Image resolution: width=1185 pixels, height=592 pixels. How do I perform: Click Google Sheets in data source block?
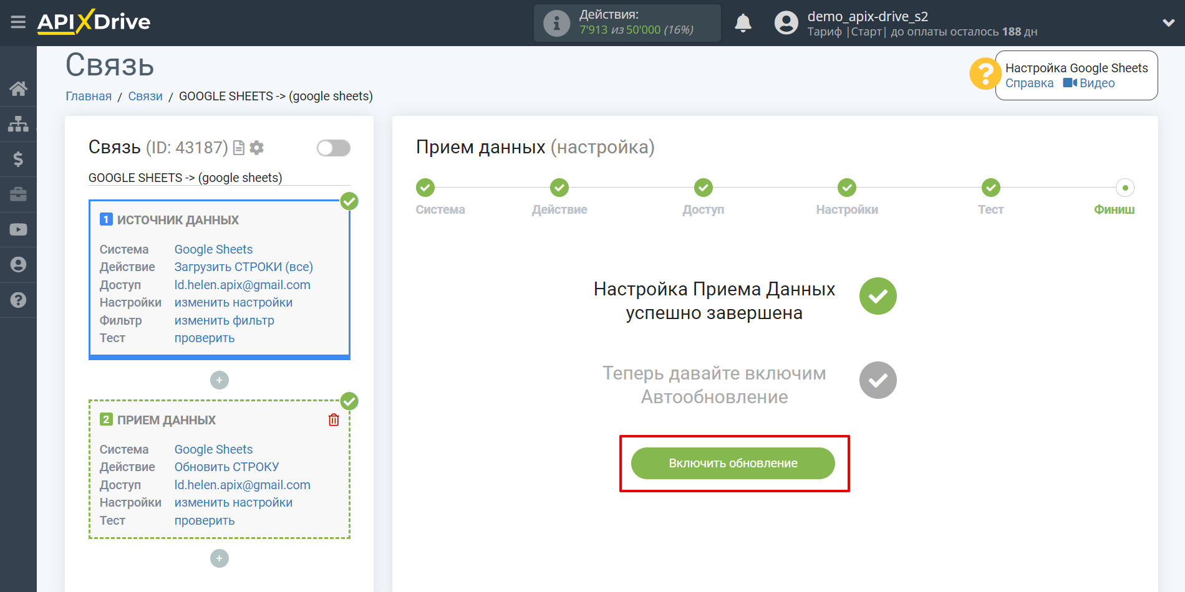click(213, 249)
